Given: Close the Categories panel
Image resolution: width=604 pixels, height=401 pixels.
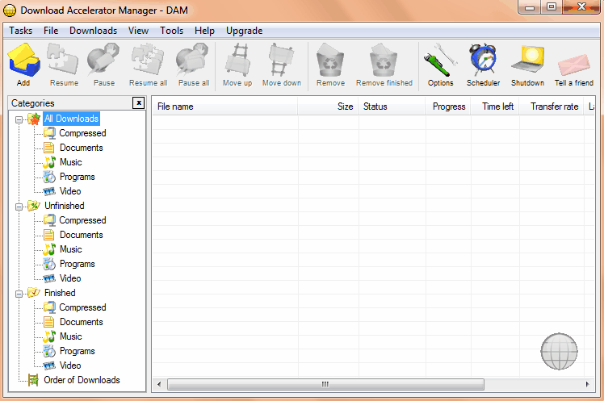Looking at the screenshot, I should 138,102.
